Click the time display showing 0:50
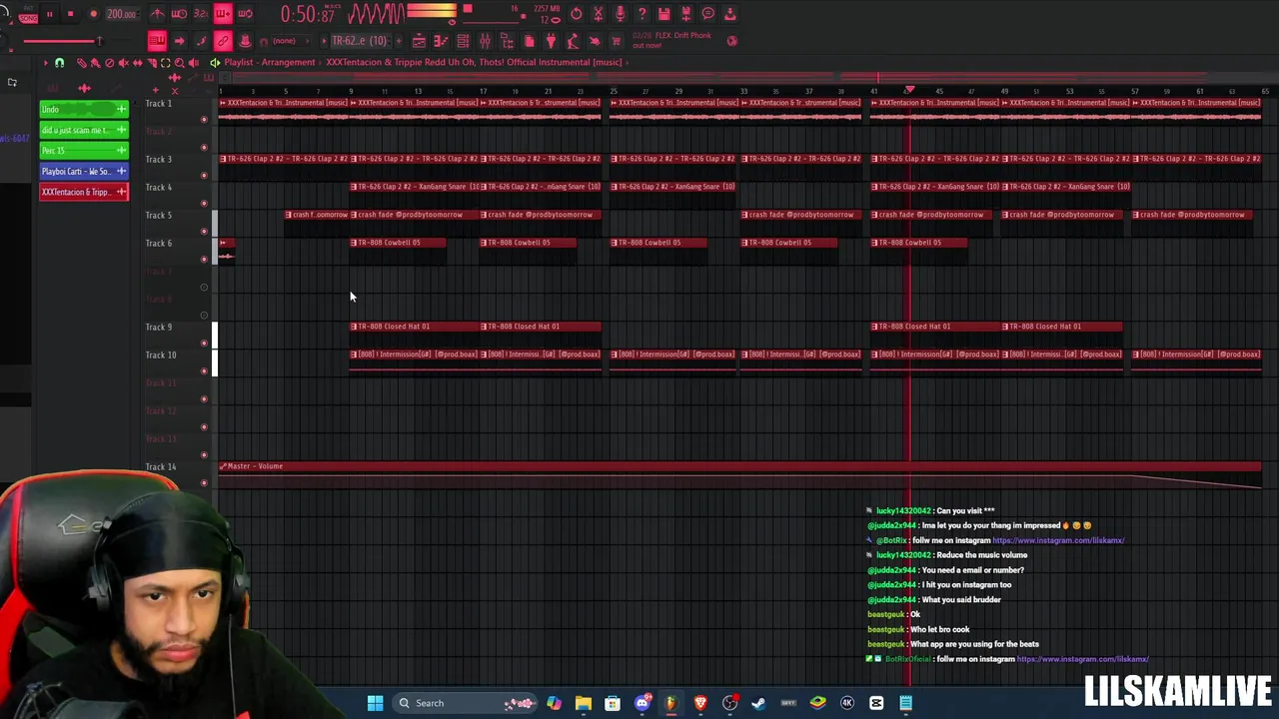The image size is (1279, 719). click(x=307, y=14)
